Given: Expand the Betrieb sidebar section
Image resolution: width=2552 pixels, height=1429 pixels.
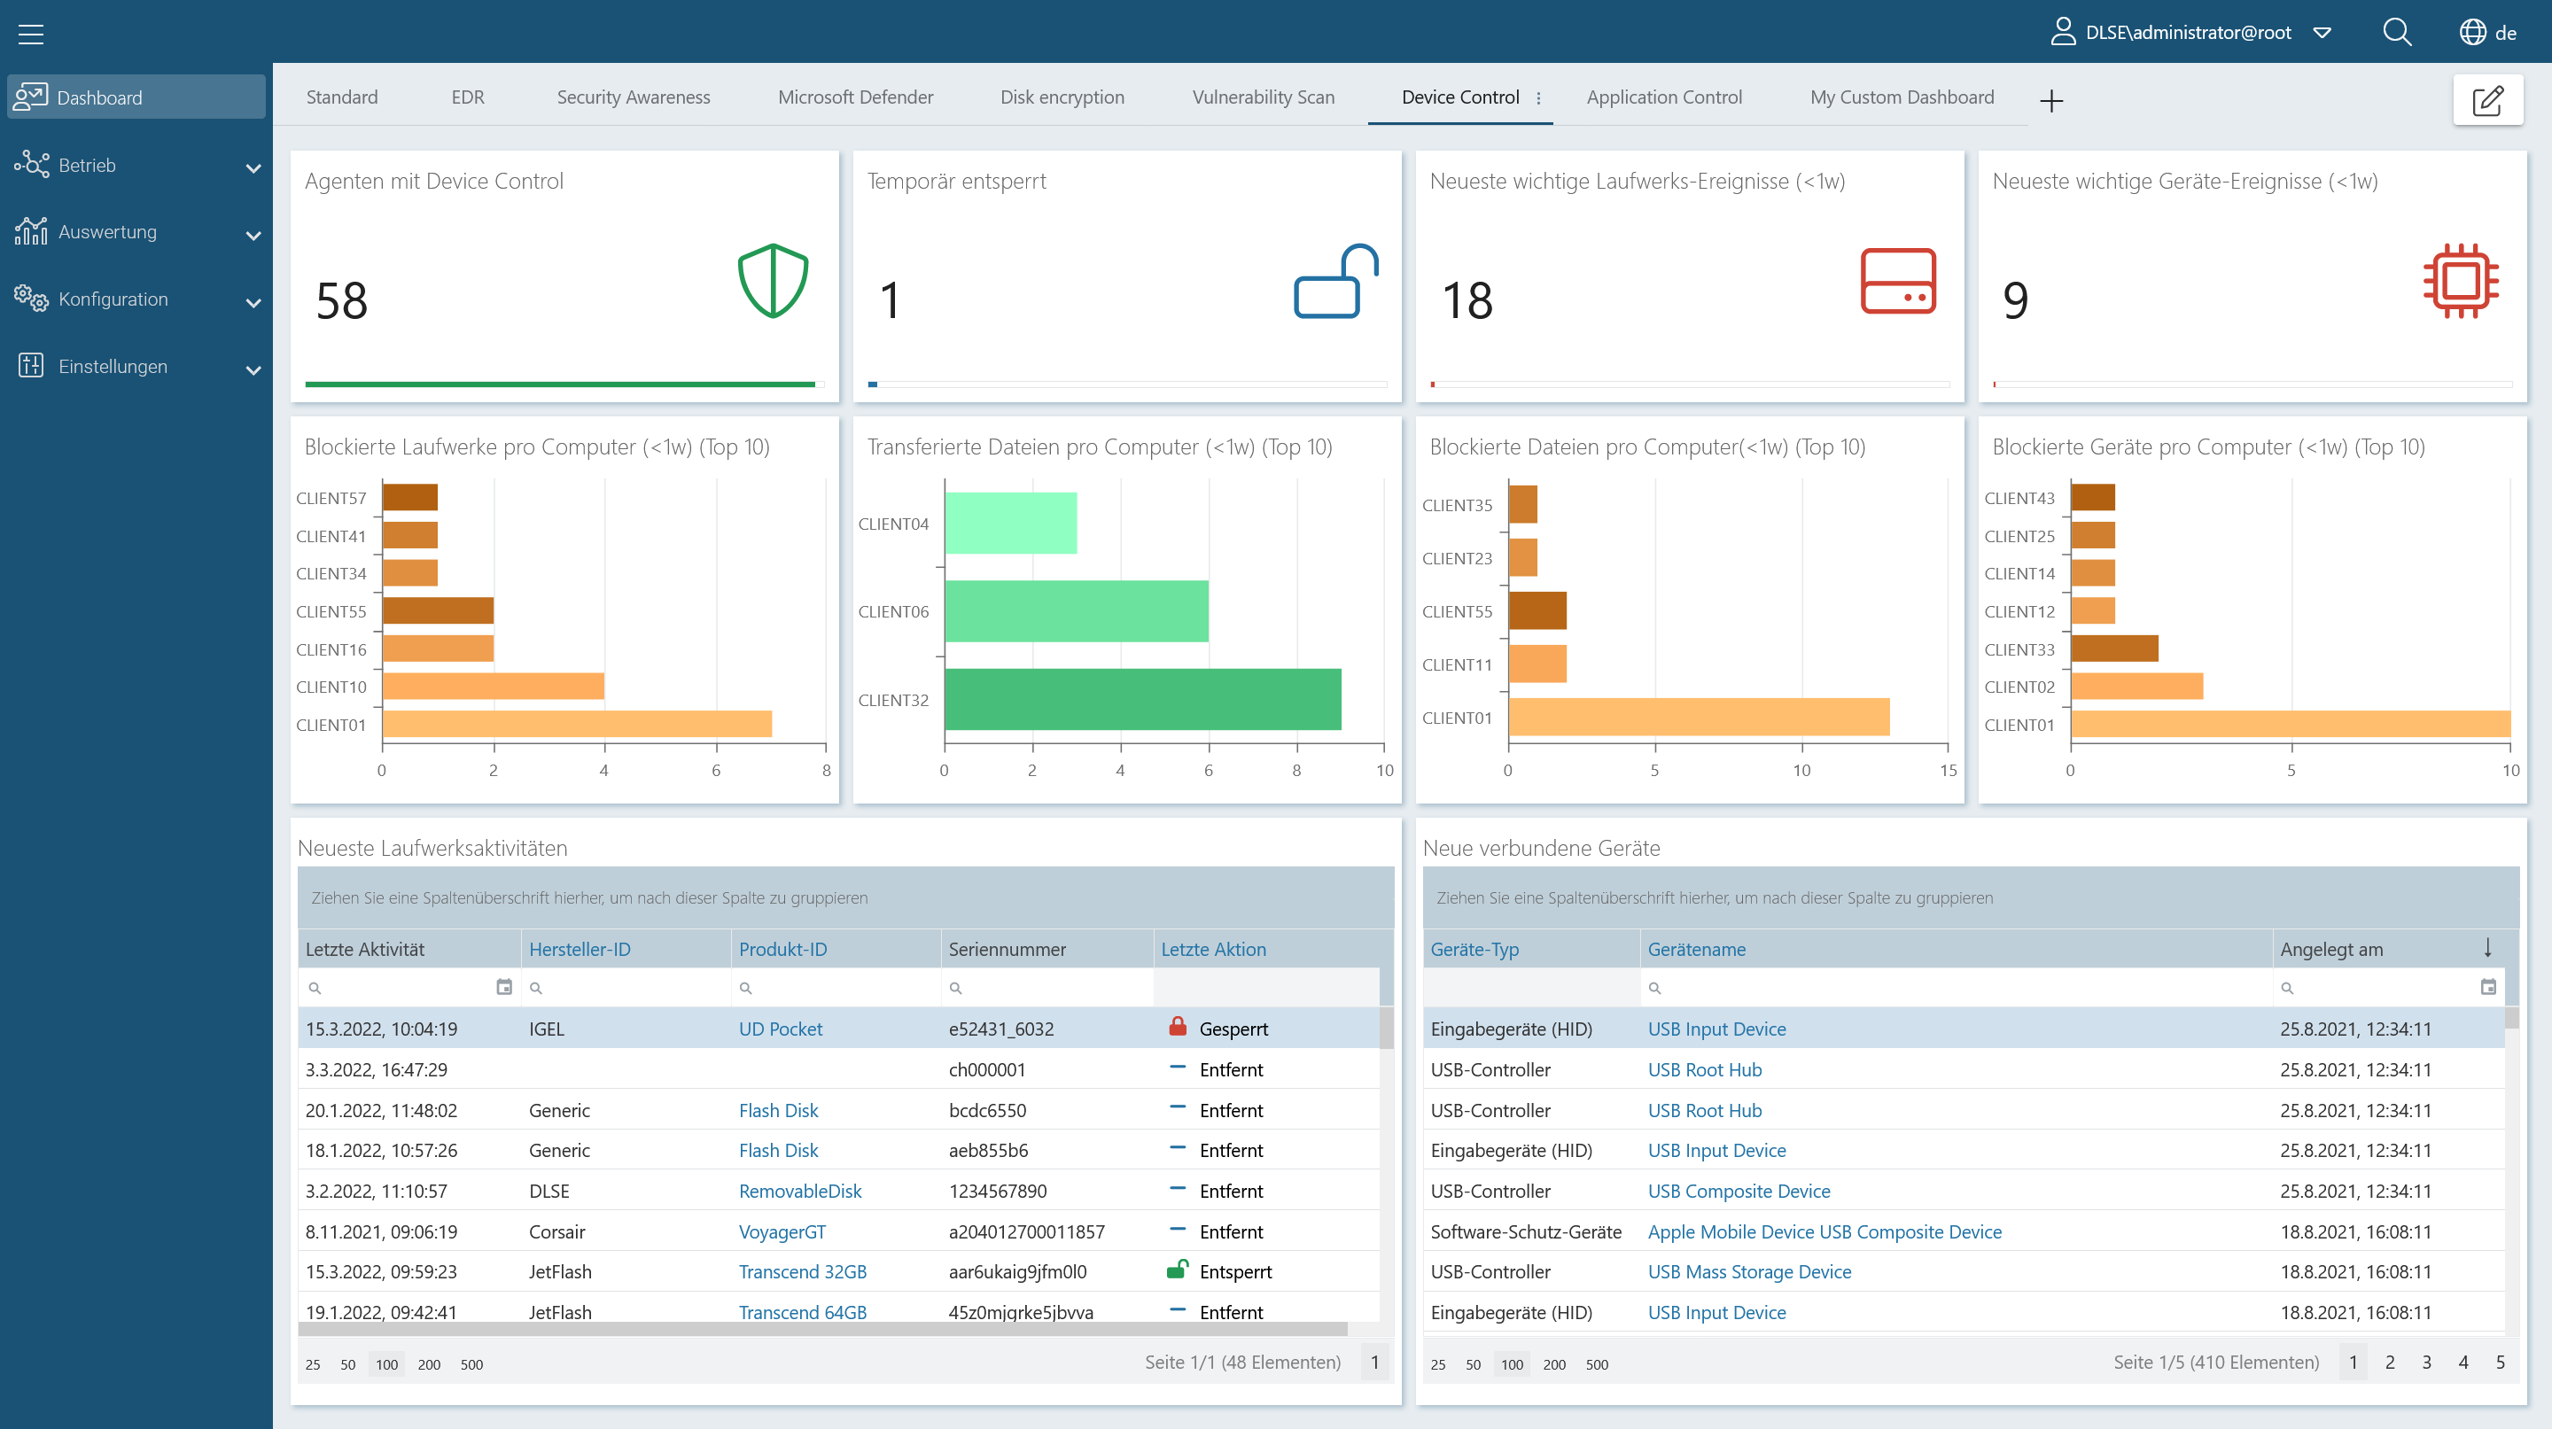Looking at the screenshot, I should pyautogui.click(x=253, y=167).
